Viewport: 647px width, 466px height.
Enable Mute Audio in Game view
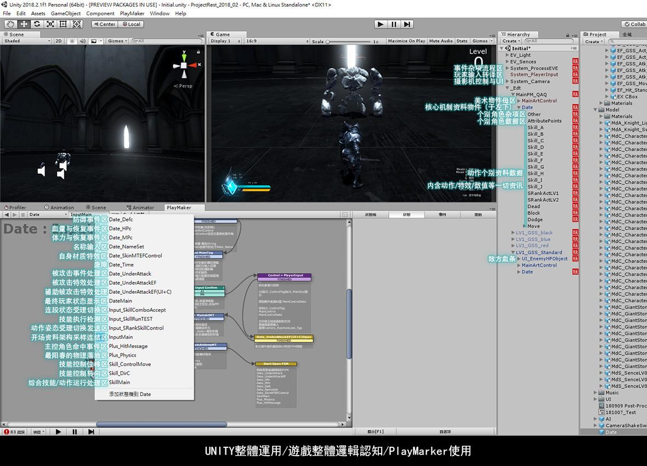[x=441, y=41]
